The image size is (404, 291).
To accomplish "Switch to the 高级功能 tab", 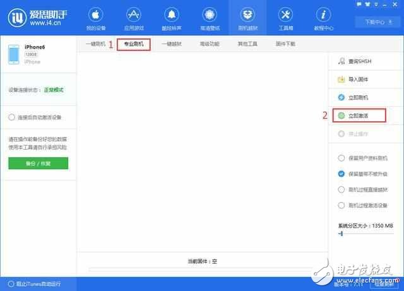I will [210, 44].
